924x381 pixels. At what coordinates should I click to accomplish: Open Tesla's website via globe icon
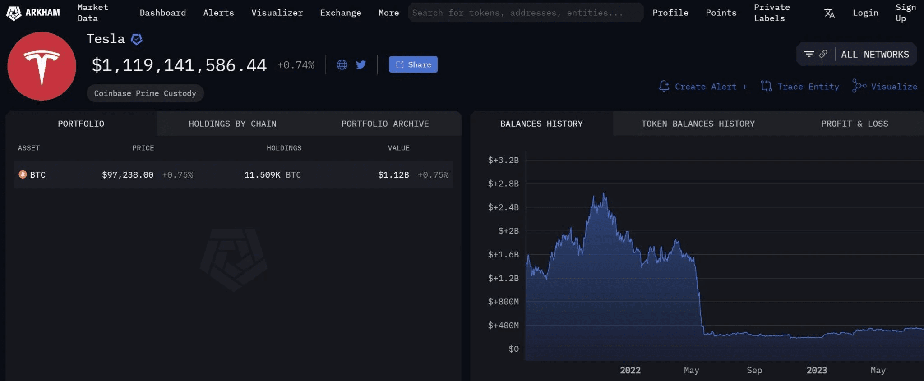(x=342, y=65)
